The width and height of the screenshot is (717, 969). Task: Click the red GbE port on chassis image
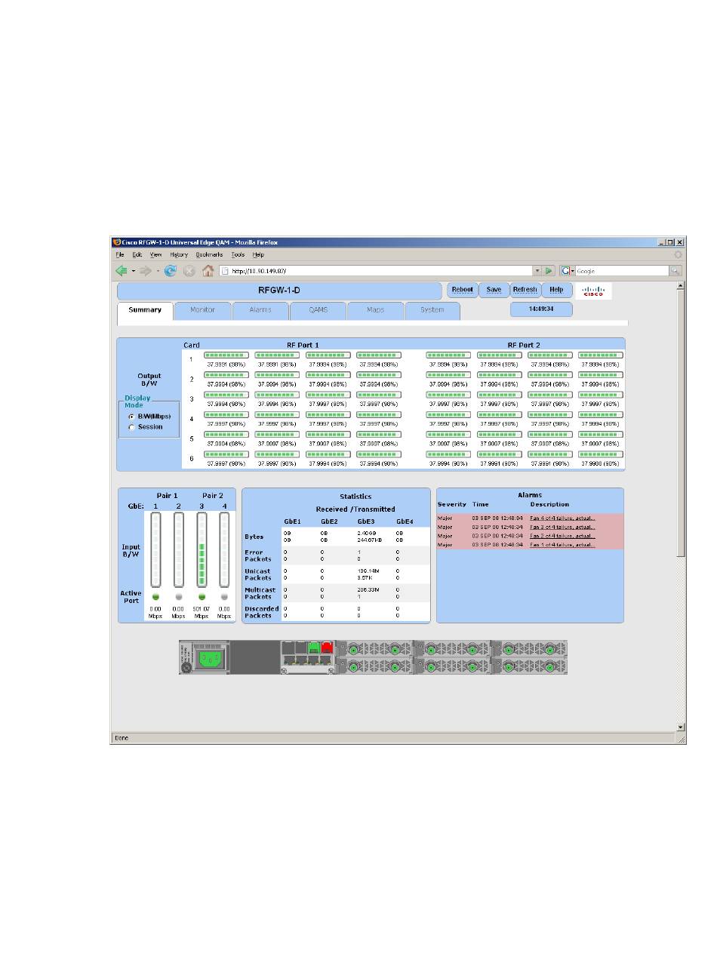click(x=328, y=647)
